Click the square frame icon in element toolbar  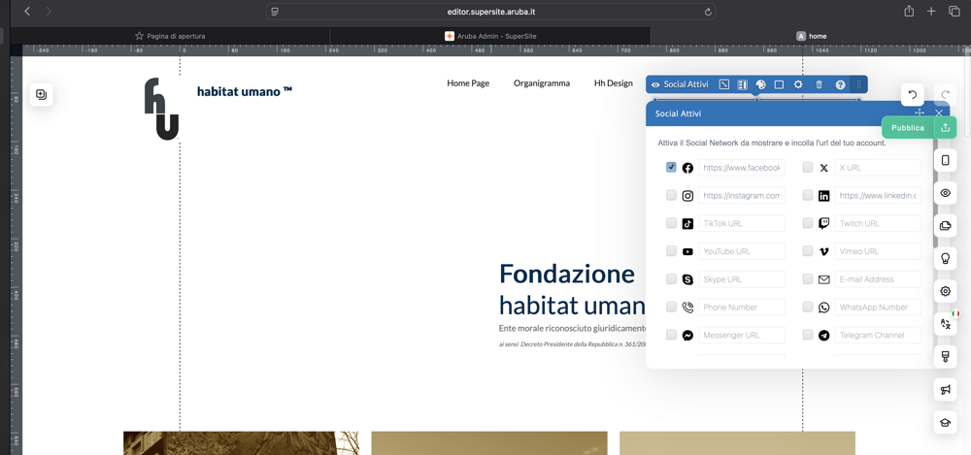click(779, 84)
